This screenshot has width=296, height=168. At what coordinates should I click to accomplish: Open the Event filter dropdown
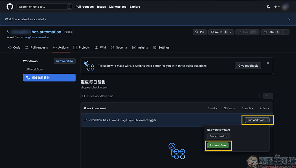pyautogui.click(x=212, y=108)
